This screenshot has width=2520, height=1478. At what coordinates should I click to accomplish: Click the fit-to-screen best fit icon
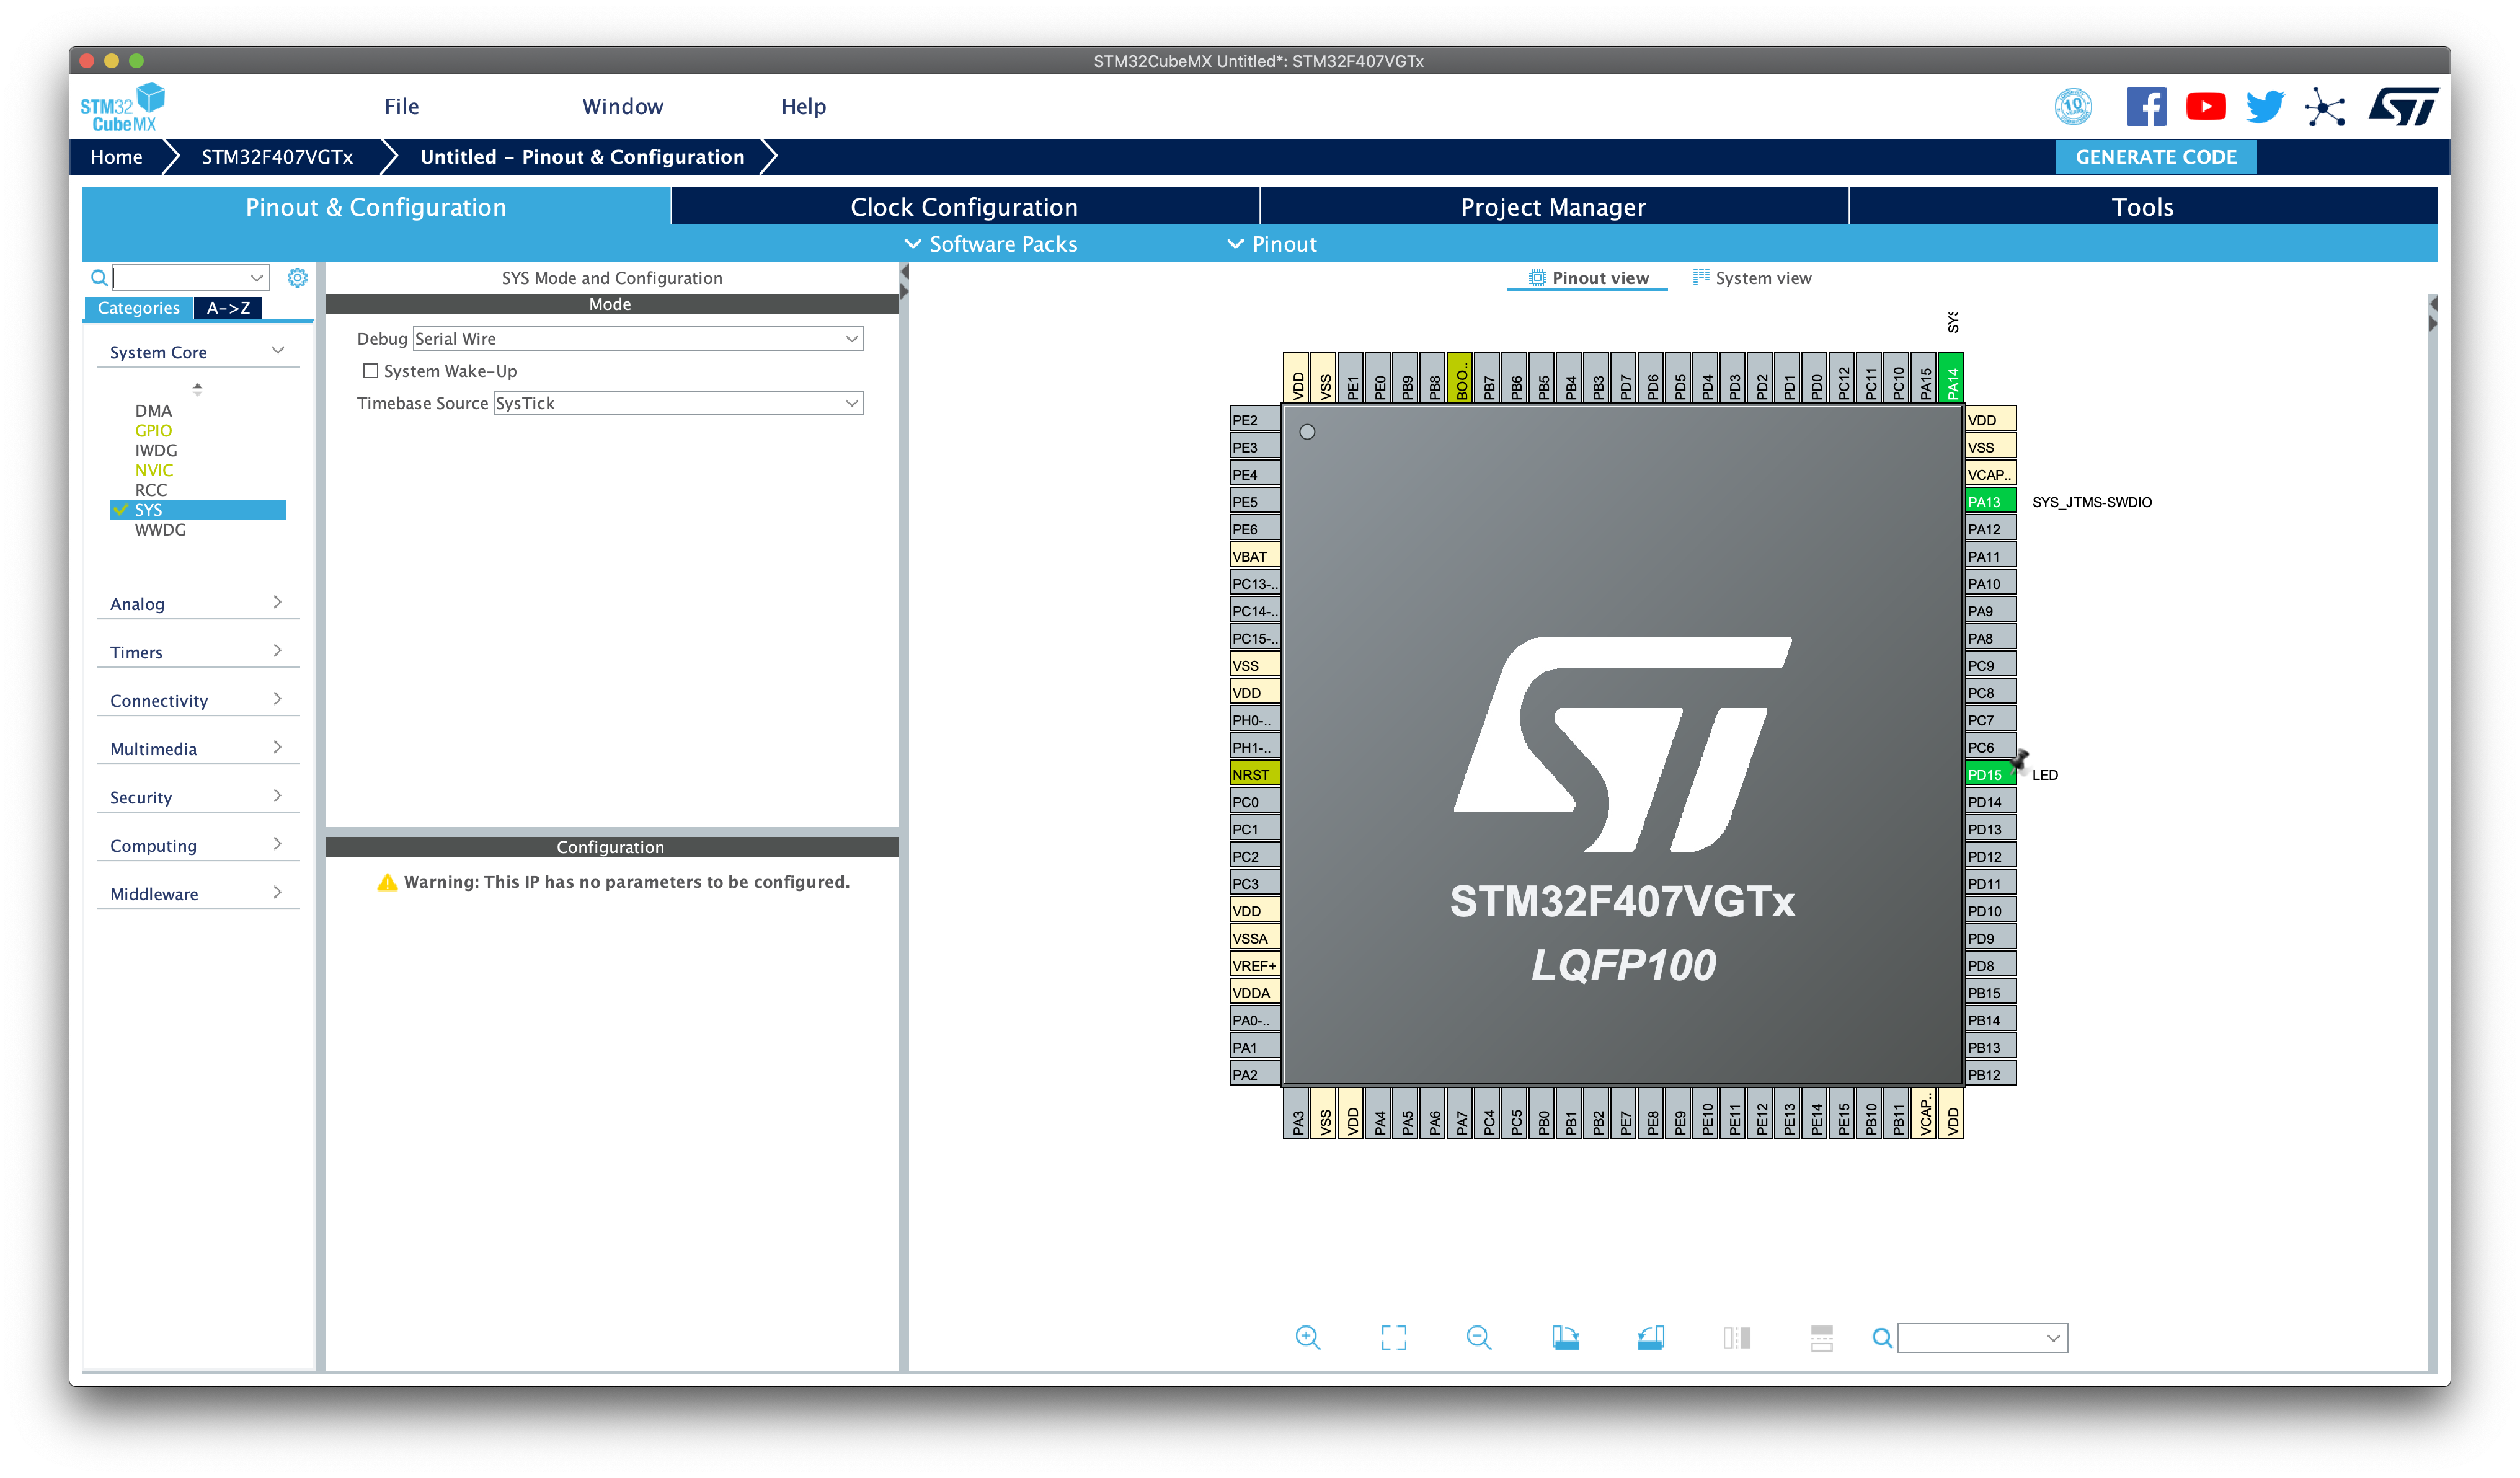click(x=1393, y=1337)
